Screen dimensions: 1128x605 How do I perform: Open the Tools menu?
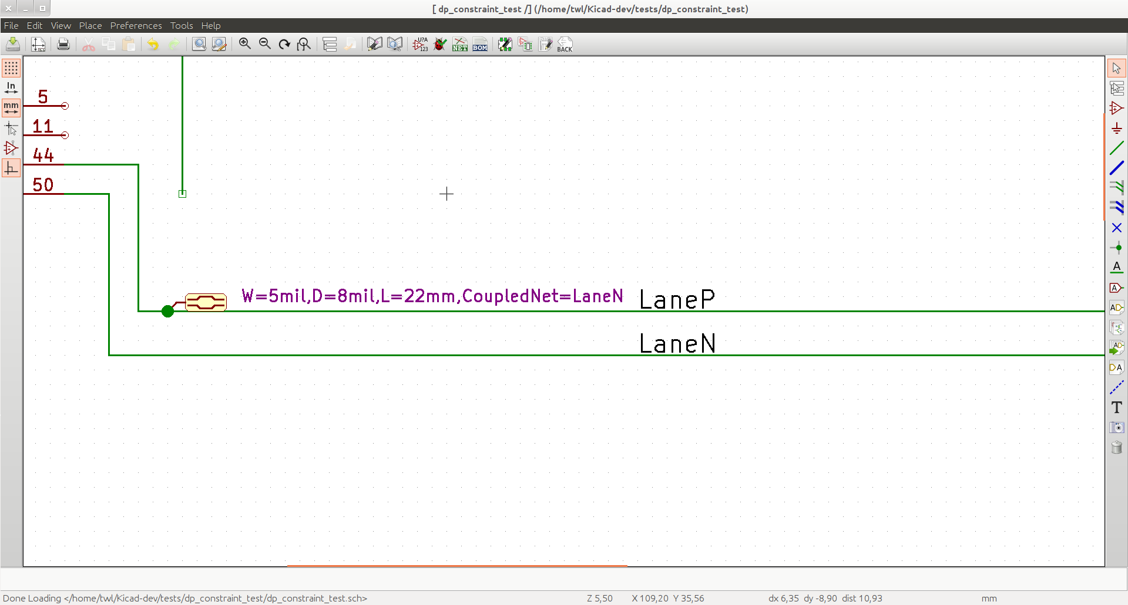182,25
